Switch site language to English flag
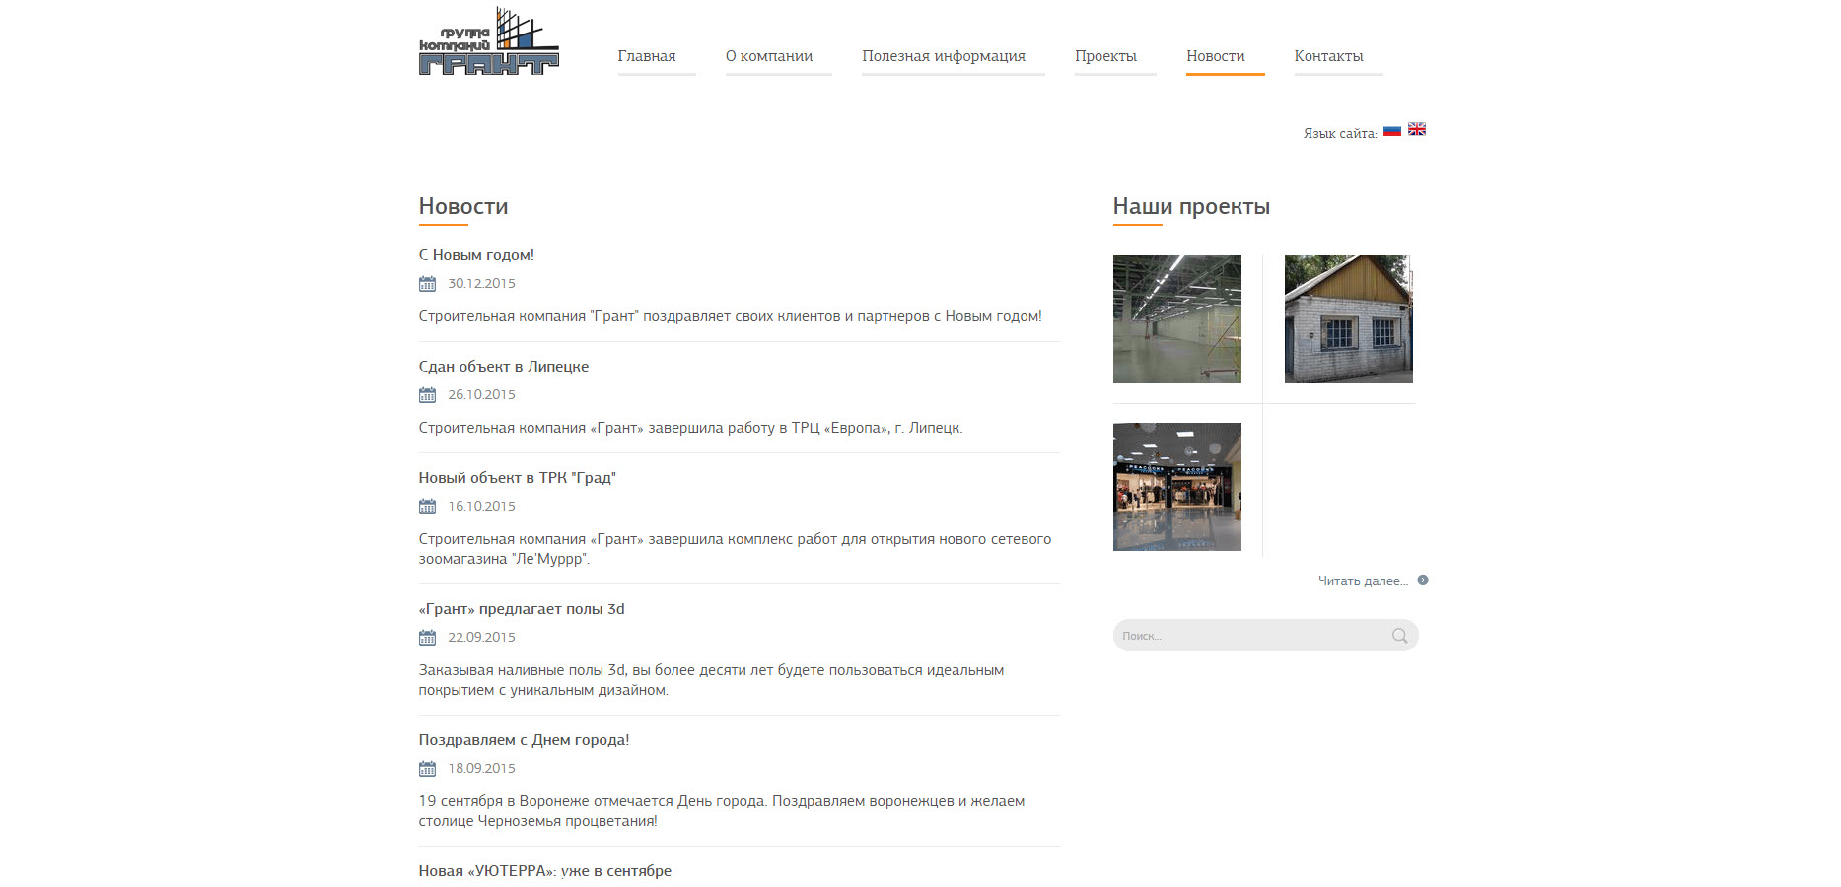Viewport: 1841px width, 887px height. coord(1417,129)
